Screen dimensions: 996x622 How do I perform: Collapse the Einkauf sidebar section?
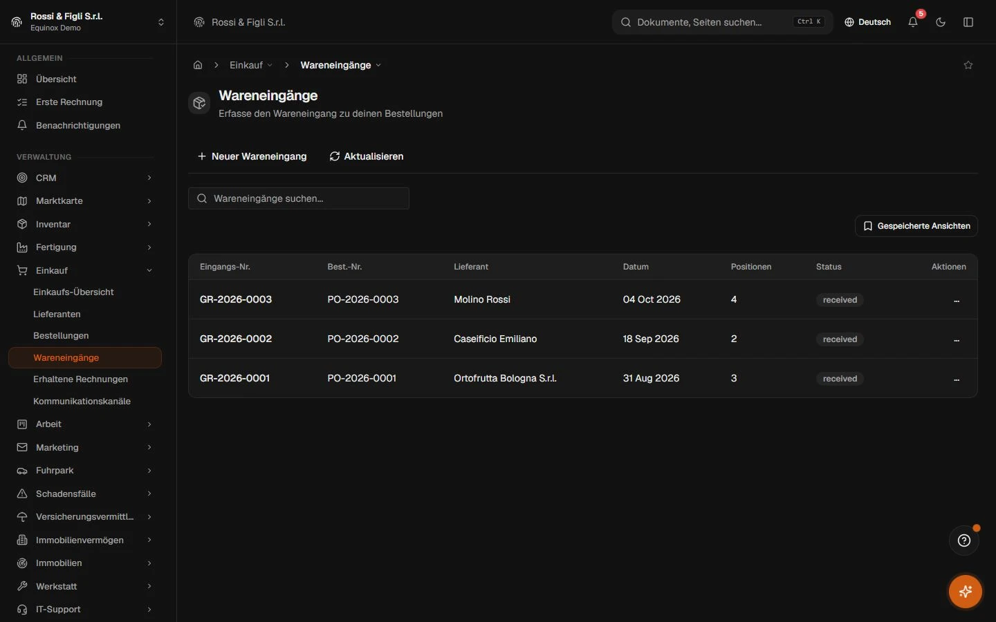tap(85, 270)
